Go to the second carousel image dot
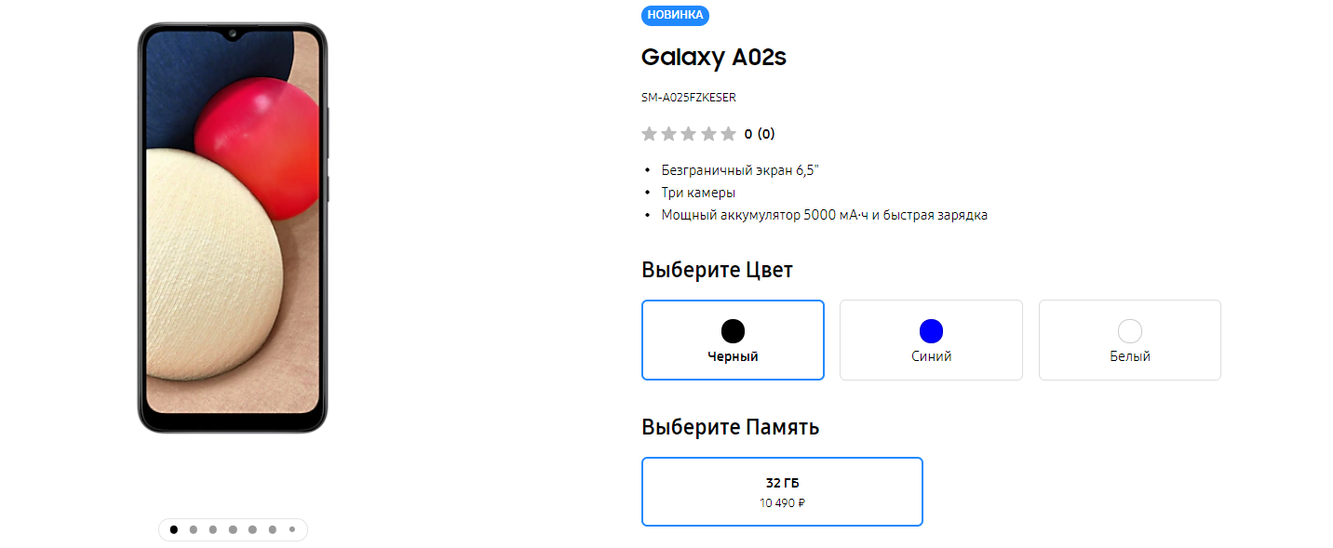Viewport: 1333px width, 548px height. 194,529
